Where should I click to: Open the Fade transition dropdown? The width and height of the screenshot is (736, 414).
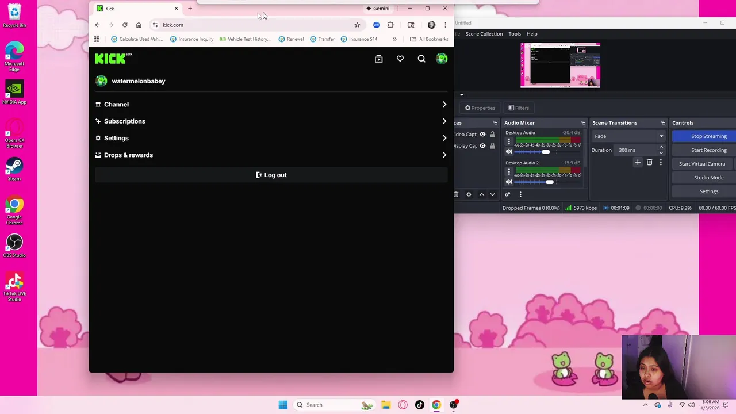(628, 136)
